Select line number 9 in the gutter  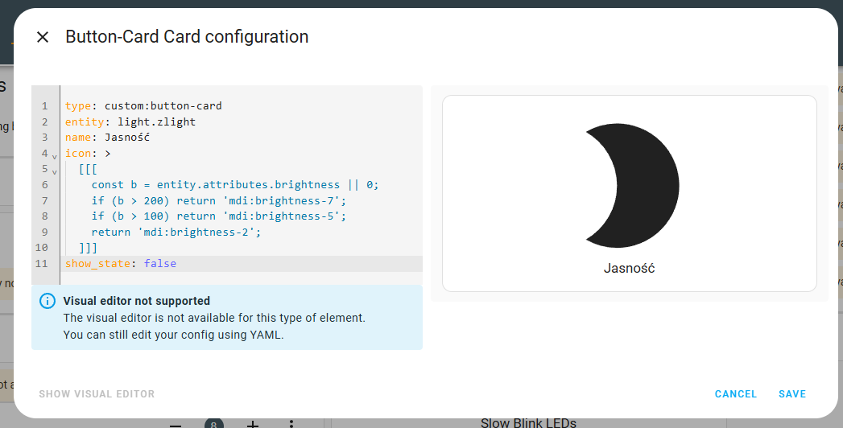(x=44, y=232)
